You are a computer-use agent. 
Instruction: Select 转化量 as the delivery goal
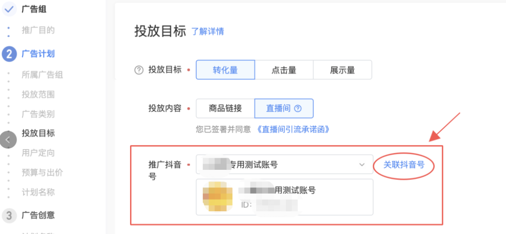tap(225, 70)
